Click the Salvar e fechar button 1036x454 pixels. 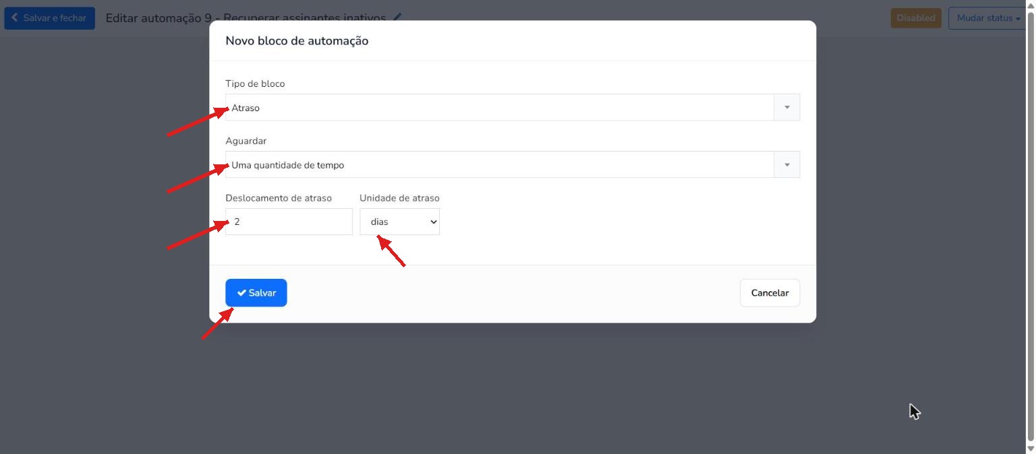pyautogui.click(x=49, y=18)
